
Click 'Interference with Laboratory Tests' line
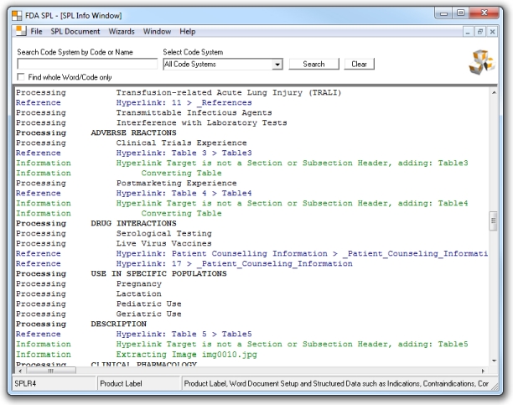click(x=201, y=122)
